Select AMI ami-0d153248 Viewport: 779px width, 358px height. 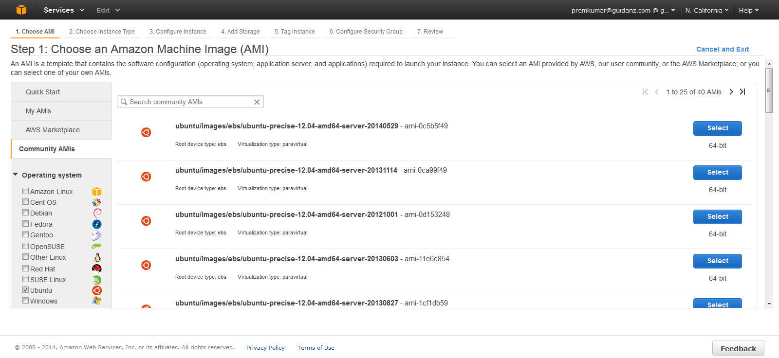click(x=718, y=216)
